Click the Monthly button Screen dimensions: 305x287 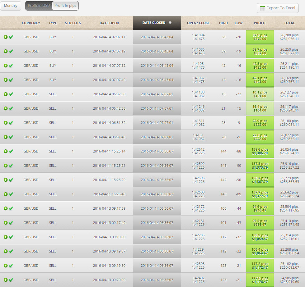(11, 6)
